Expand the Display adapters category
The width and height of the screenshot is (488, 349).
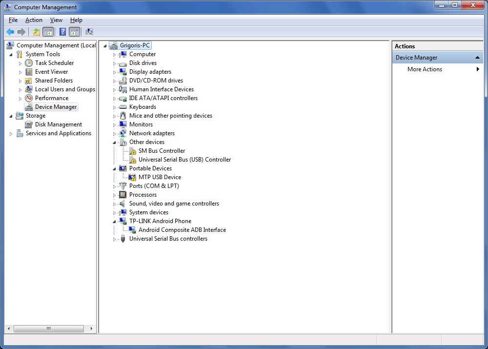115,72
